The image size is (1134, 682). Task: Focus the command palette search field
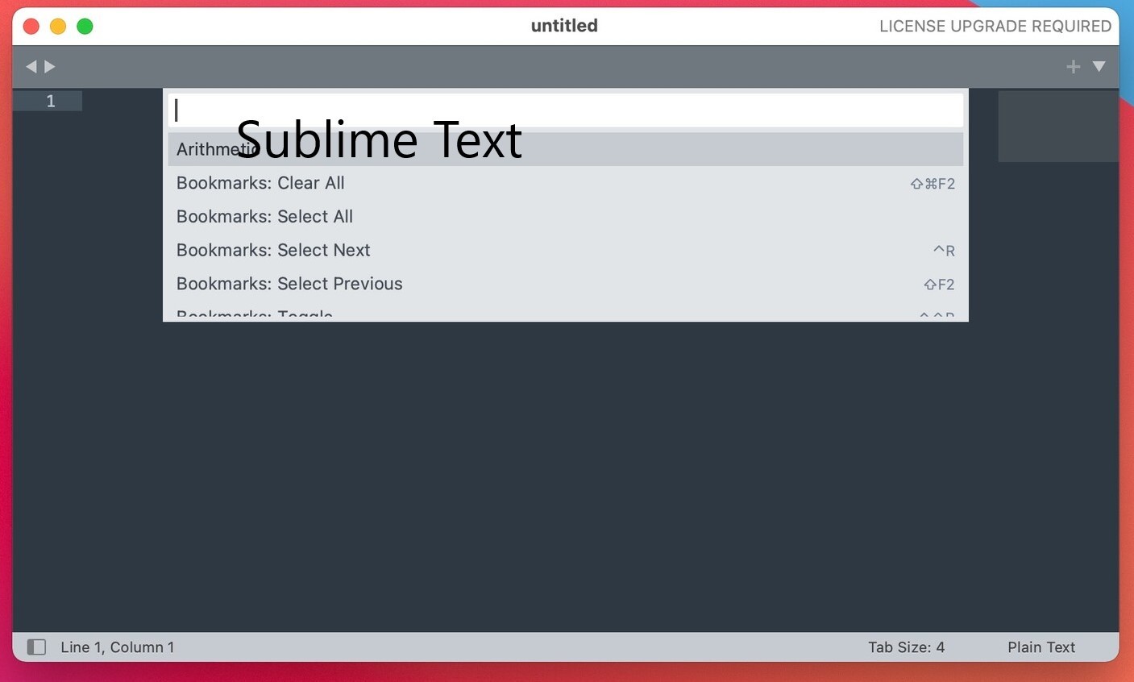pos(566,110)
